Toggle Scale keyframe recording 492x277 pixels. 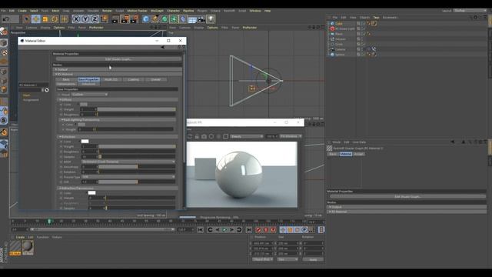coord(290,230)
